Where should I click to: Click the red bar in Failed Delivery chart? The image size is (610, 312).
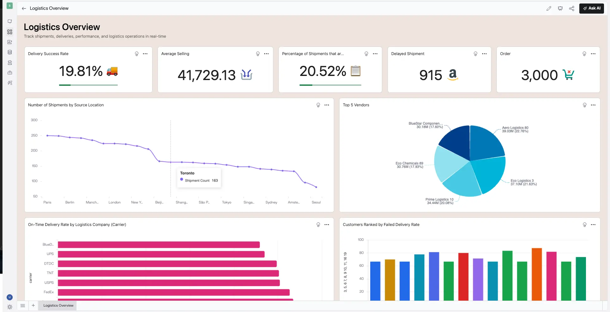(x=463, y=277)
